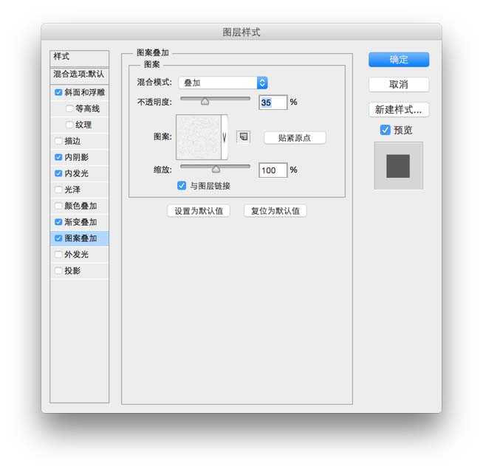
Task: Click the 贴紧原点 button
Action: (295, 138)
